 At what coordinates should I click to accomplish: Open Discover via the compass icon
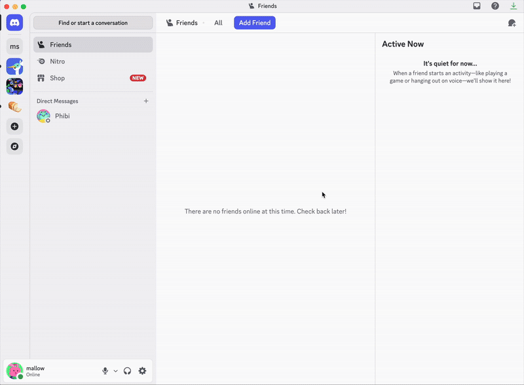coord(14,146)
